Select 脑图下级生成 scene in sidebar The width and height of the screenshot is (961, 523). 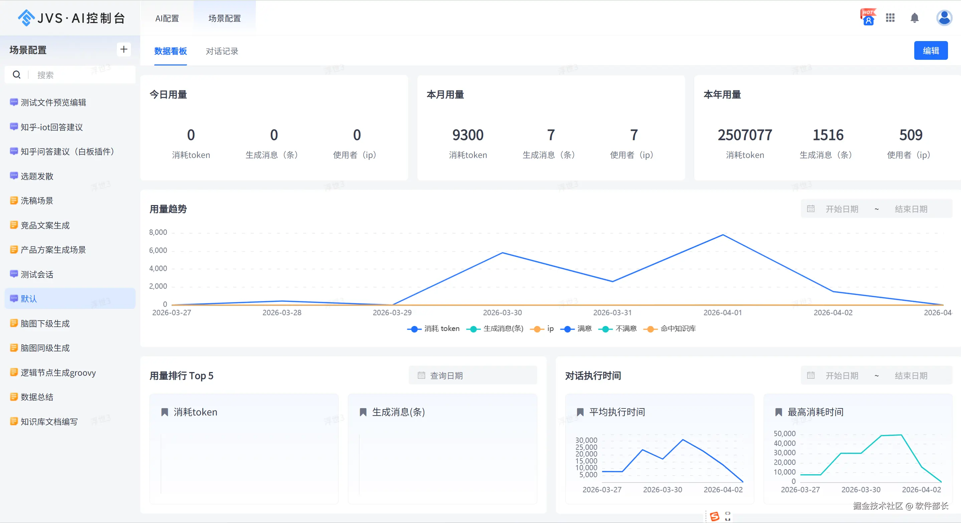pyautogui.click(x=45, y=323)
